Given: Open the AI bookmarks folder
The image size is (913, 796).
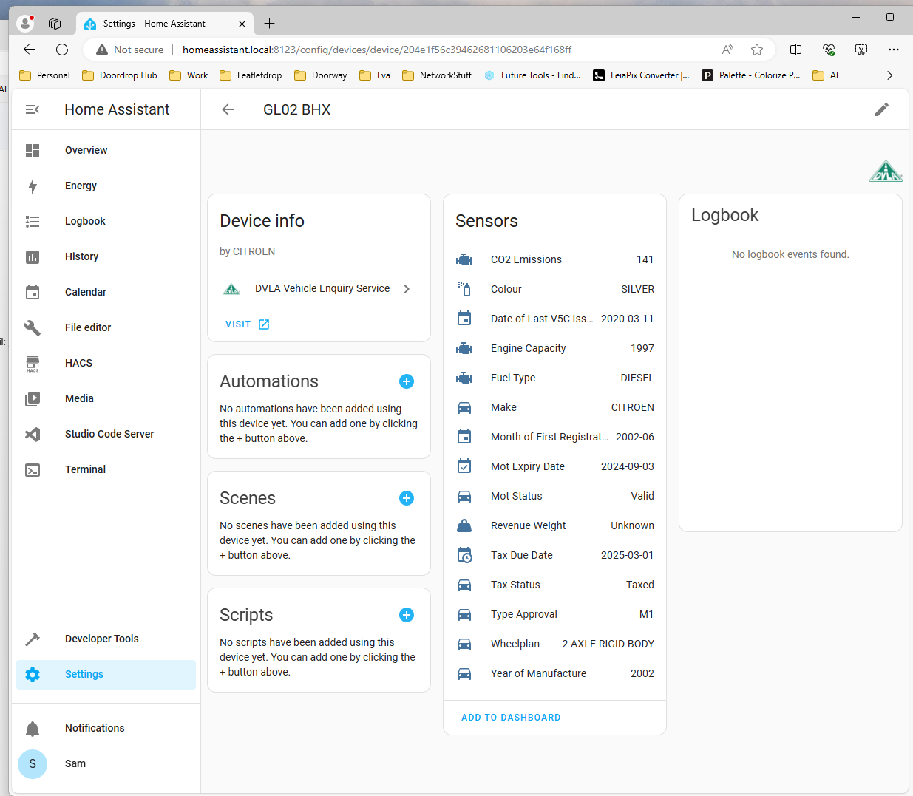Looking at the screenshot, I should [826, 75].
